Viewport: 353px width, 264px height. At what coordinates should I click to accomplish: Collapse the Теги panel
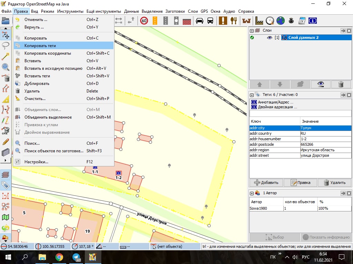tap(252, 95)
